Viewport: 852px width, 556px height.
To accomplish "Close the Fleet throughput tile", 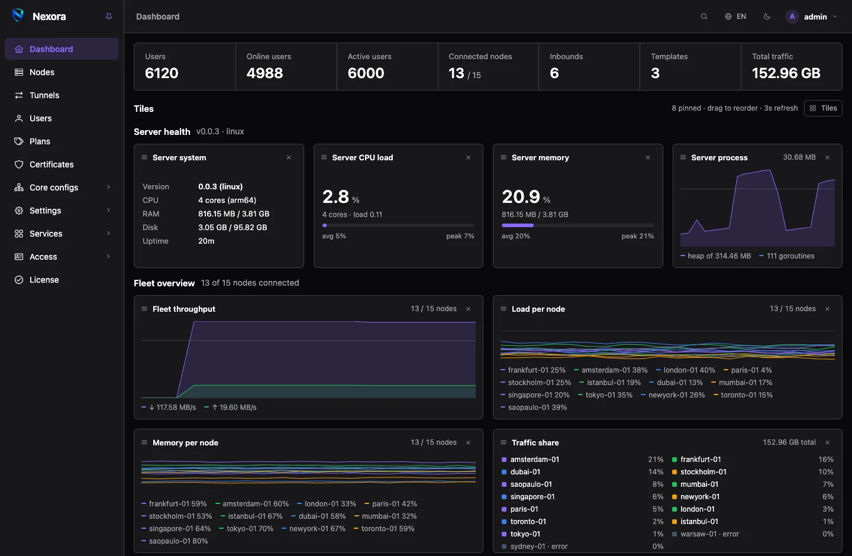I will [x=468, y=309].
